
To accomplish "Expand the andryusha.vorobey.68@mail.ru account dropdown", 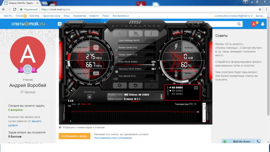I will 234,16.
